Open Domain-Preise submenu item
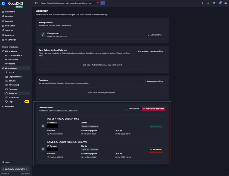Viewport: 229px width, 176px height. click(12, 59)
